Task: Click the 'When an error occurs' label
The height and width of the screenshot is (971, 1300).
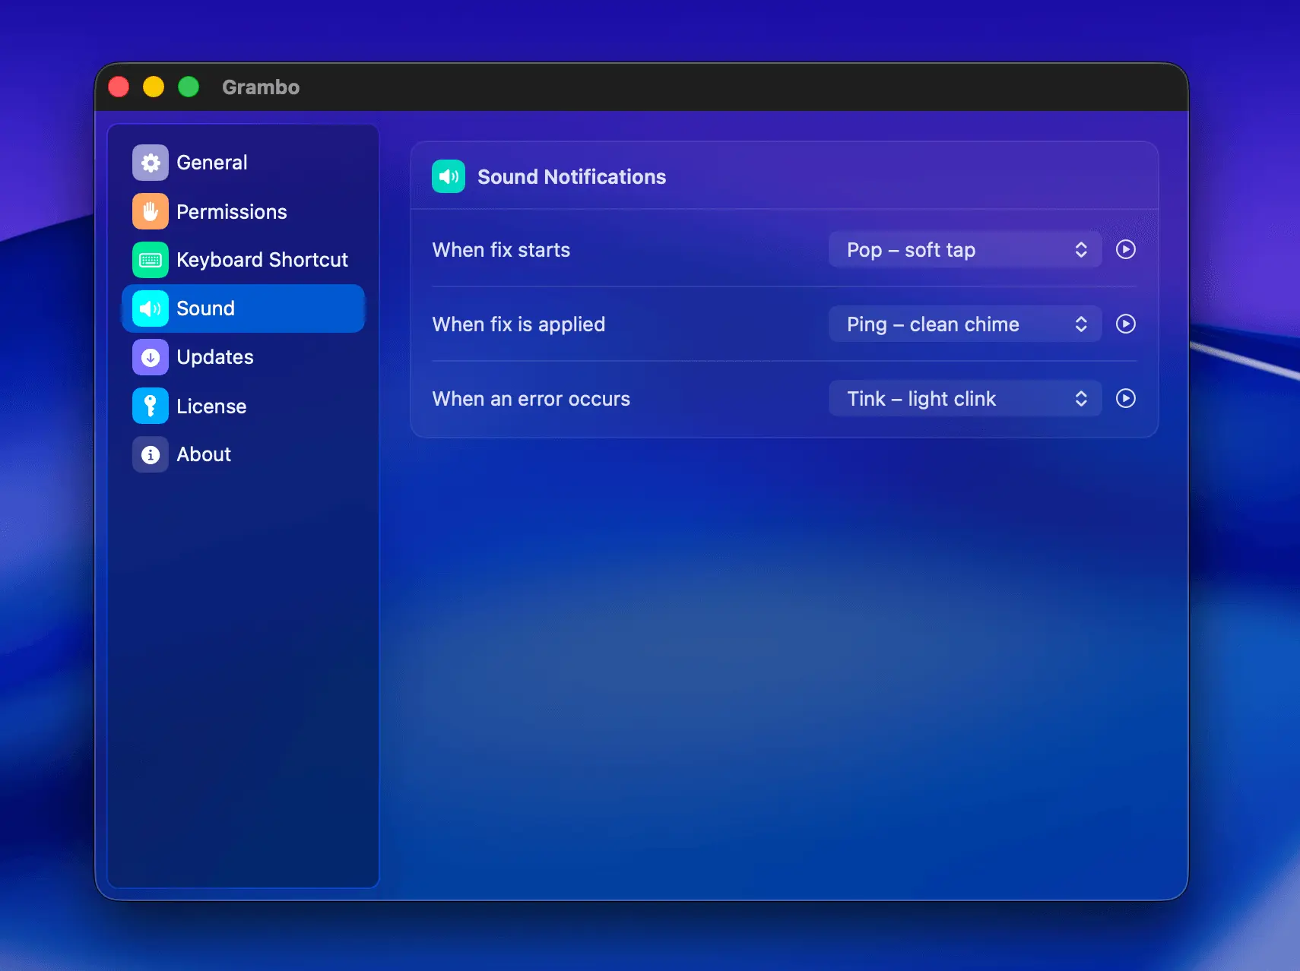Action: 531,399
